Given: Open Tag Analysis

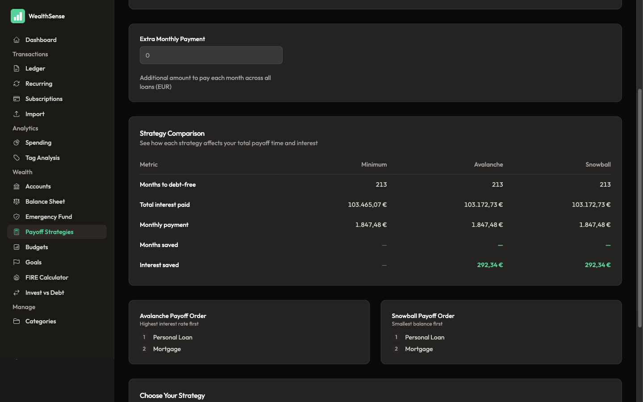Looking at the screenshot, I should pos(57,158).
